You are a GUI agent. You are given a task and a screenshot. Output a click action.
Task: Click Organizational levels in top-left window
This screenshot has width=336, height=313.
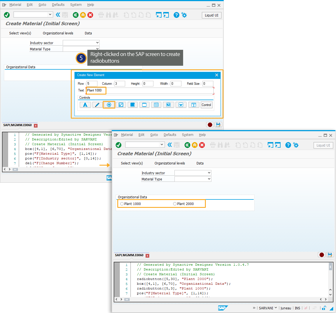coord(58,33)
